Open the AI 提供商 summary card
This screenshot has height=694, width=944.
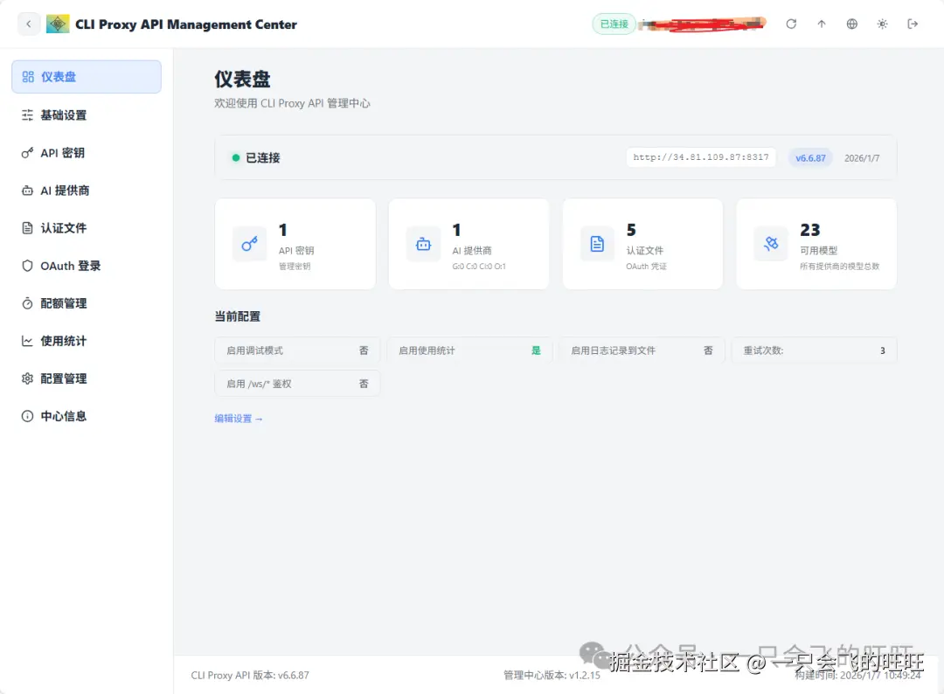tap(469, 244)
